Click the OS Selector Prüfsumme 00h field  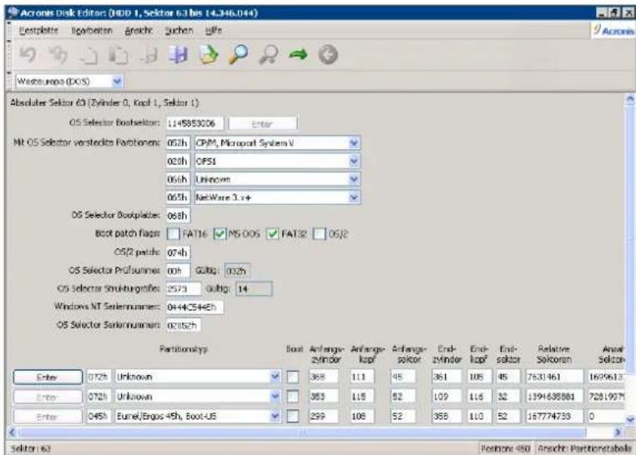pyautogui.click(x=178, y=270)
